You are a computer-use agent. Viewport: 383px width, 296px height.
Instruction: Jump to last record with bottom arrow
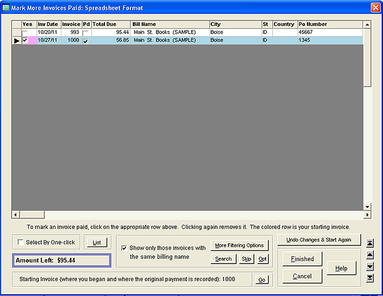[370, 278]
